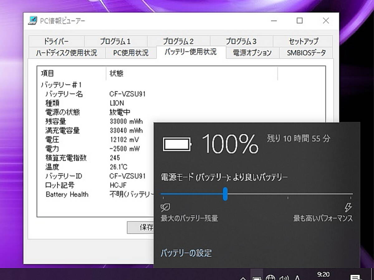Click the leaf icon for maximum battery life
Image resolution: width=374 pixels, height=280 pixels.
click(165, 208)
